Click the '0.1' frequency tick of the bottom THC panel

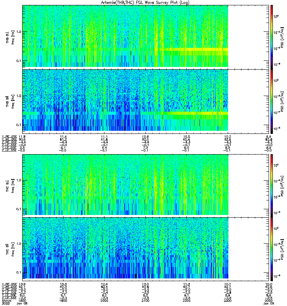(x=19, y=272)
